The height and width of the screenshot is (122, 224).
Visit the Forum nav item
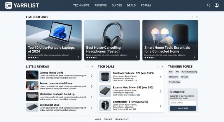click(x=146, y=6)
